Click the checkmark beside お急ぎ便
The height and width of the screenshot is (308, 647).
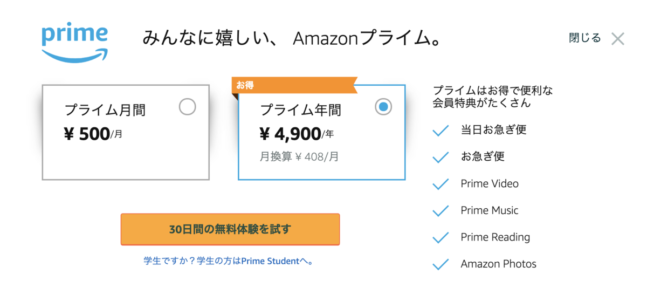tap(441, 157)
